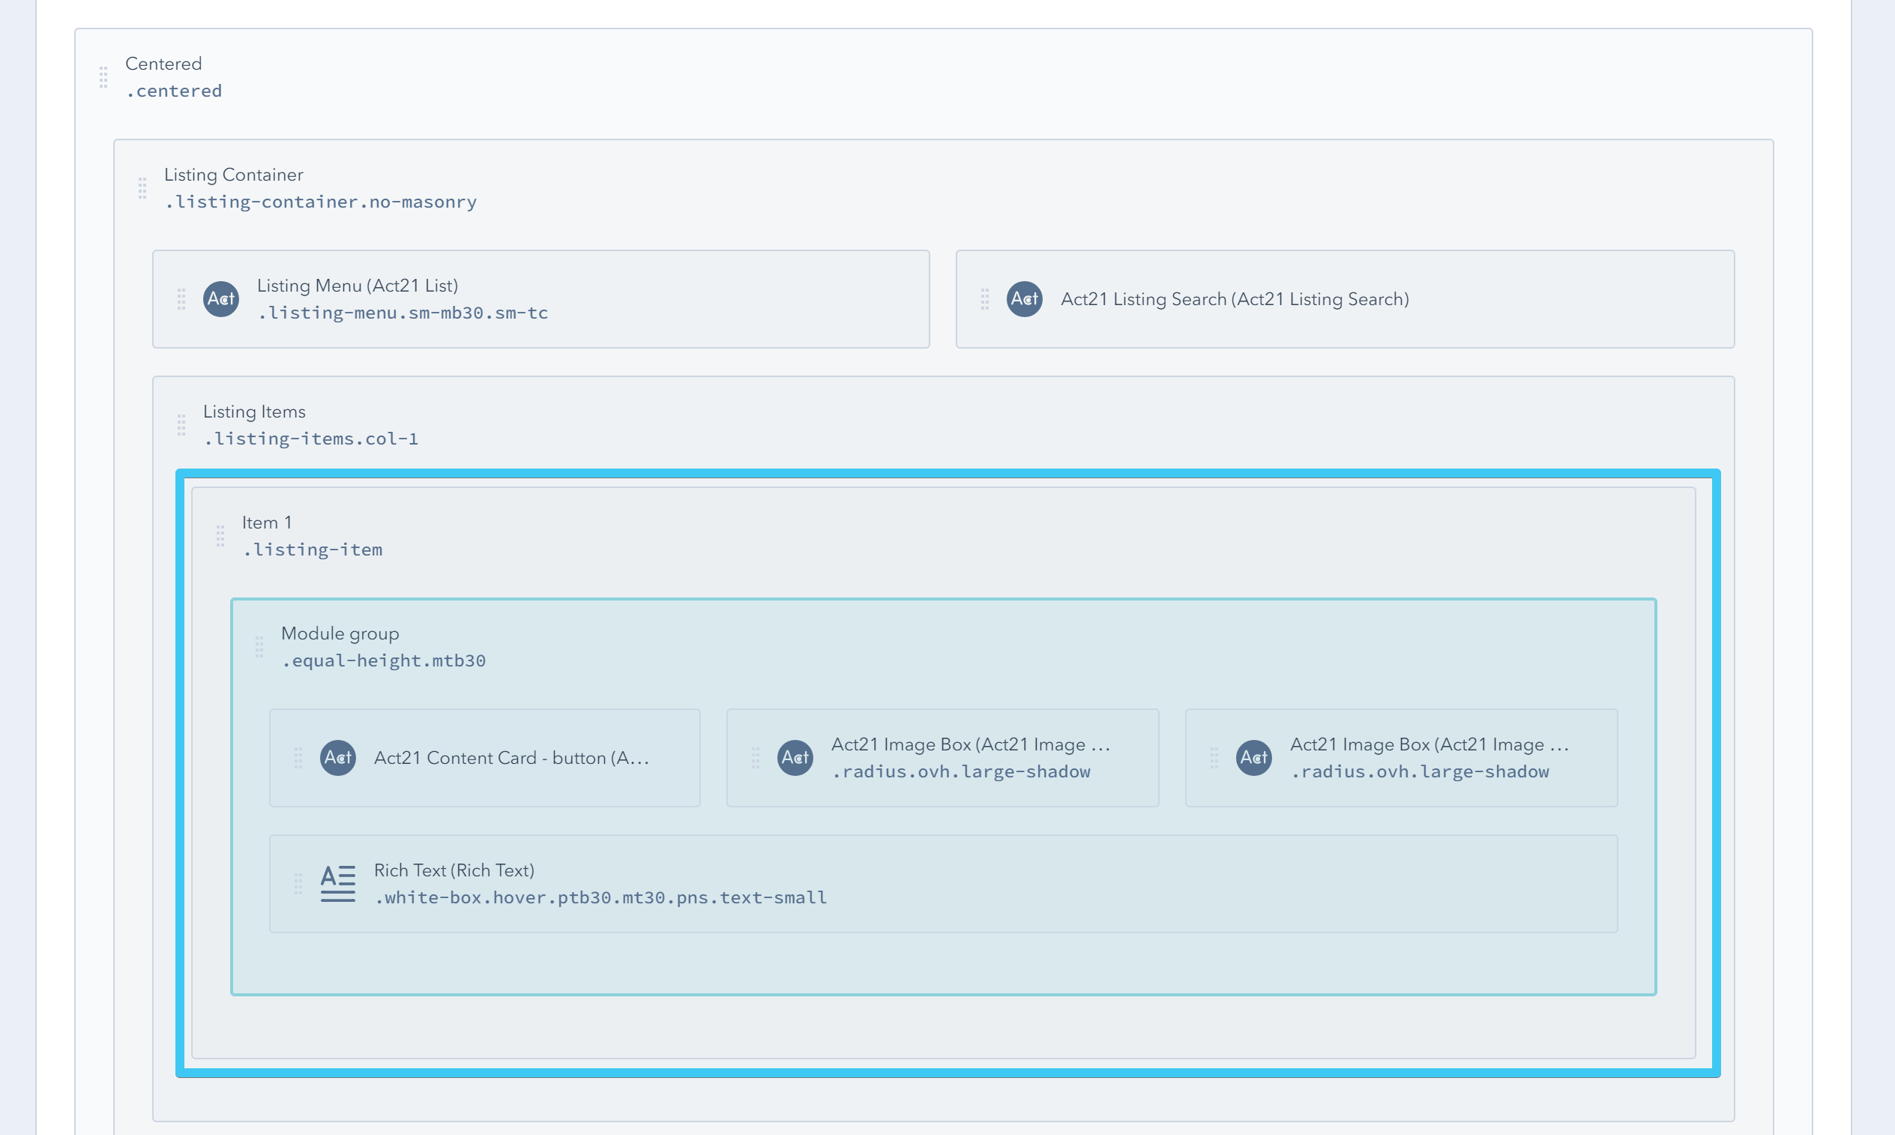This screenshot has width=1895, height=1135.
Task: Select the Act21 Content Card - button module
Action: [x=510, y=758]
